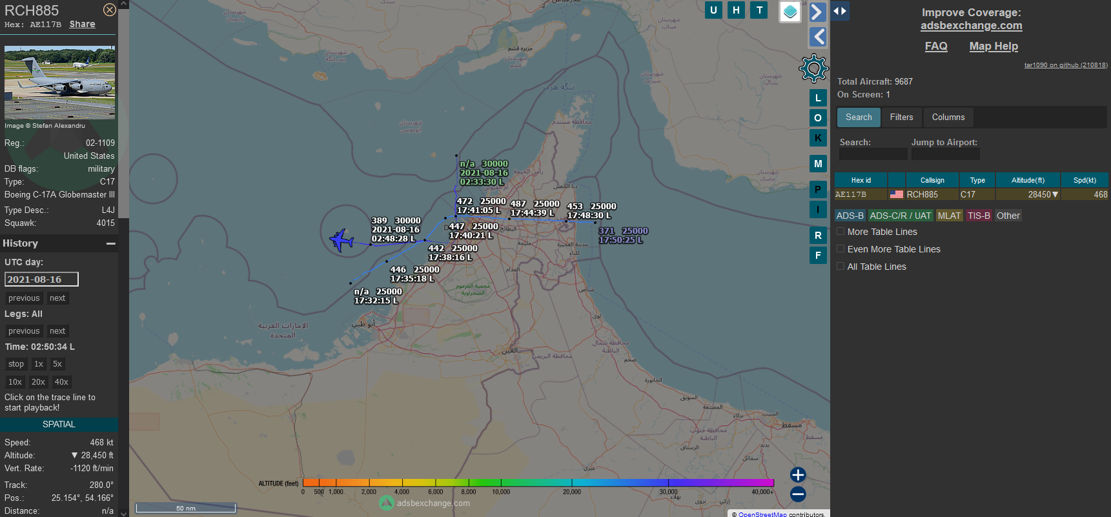The width and height of the screenshot is (1111, 517).
Task: Select the AE117B aircraft table row
Action: coord(971,194)
